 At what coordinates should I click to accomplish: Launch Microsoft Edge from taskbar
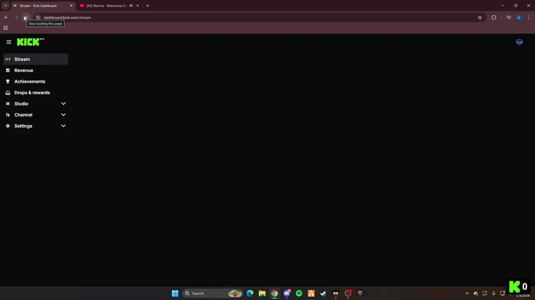pyautogui.click(x=250, y=293)
